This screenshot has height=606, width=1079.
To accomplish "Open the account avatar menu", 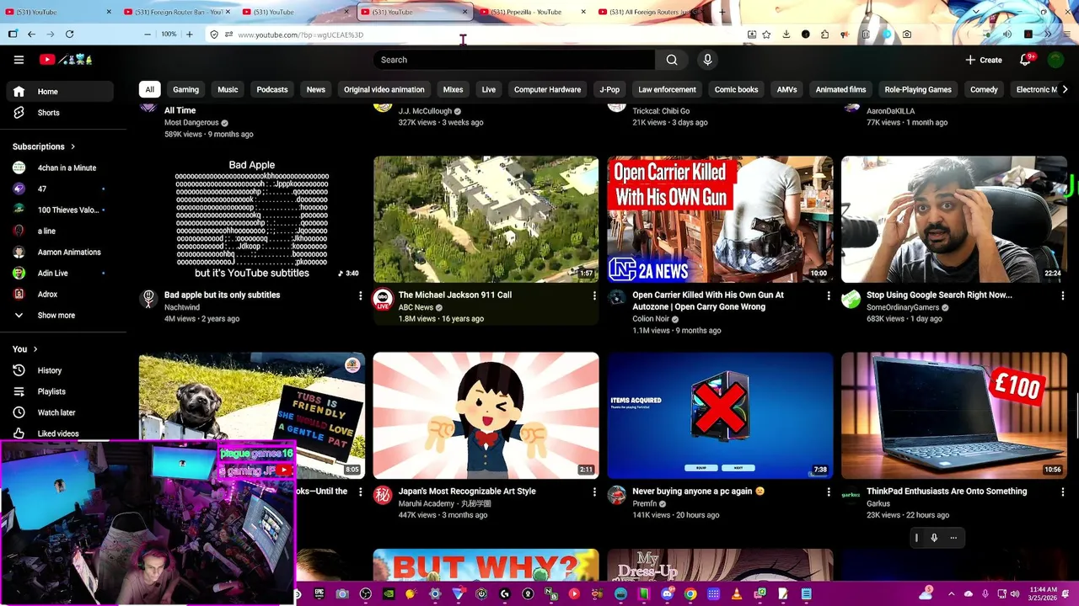I will click(x=1055, y=60).
